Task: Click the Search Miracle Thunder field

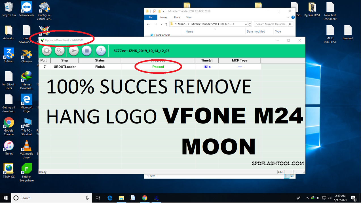Action: [x=273, y=24]
